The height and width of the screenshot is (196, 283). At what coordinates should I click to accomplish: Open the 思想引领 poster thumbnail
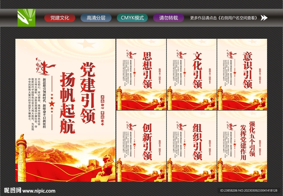coord(141,75)
